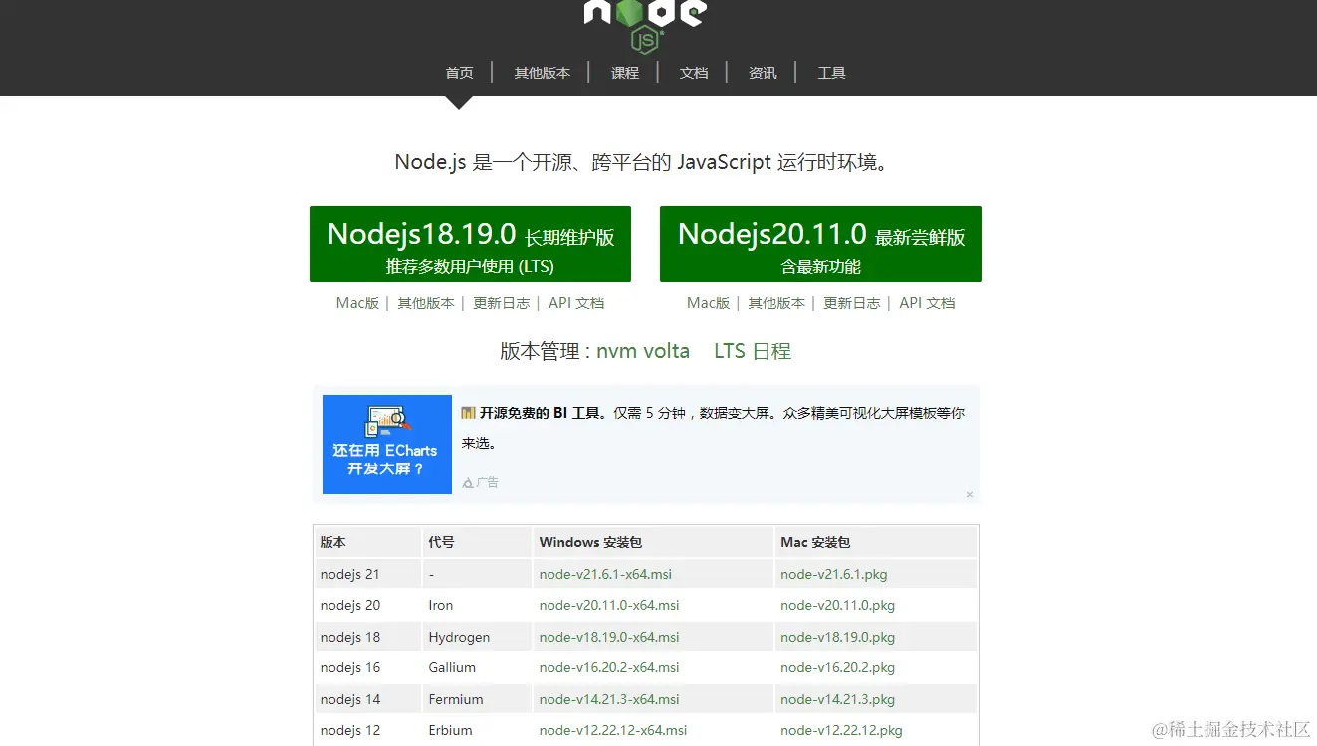This screenshot has height=746, width=1317.
Task: Click the Iron codename cell
Action: point(479,605)
